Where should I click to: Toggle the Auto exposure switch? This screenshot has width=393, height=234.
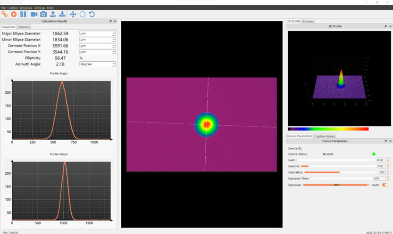[385, 185]
